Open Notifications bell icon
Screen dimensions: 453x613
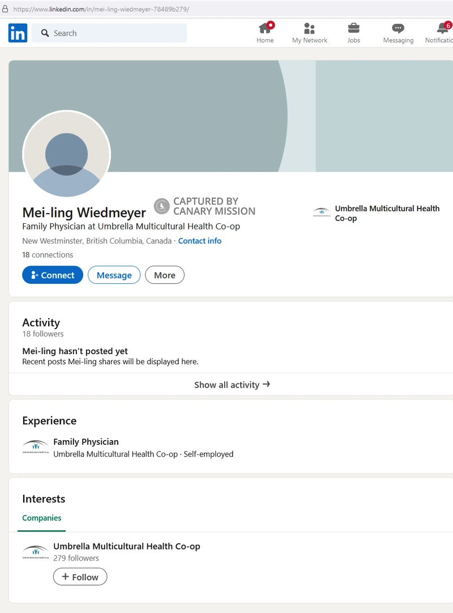click(x=442, y=28)
